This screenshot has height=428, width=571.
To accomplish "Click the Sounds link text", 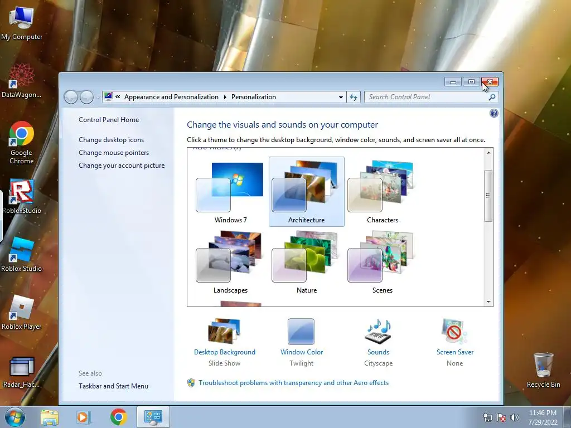I will tap(379, 352).
